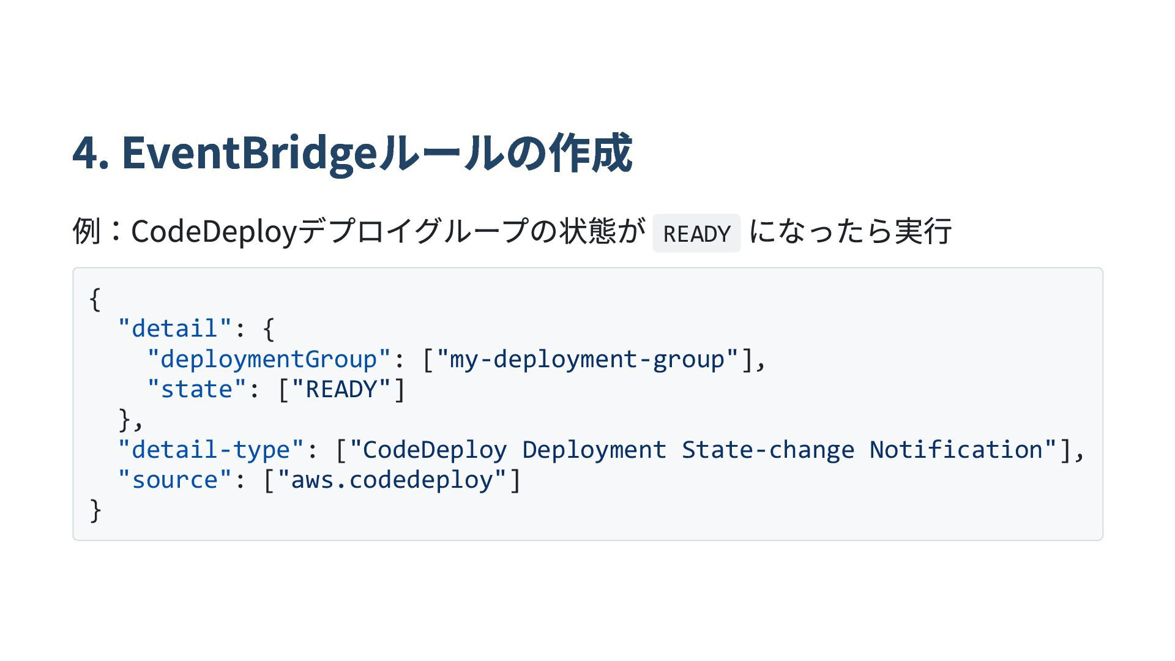1175x661 pixels.
Task: Click the text "デプロイグループの状態が" in the description
Action: pos(471,231)
